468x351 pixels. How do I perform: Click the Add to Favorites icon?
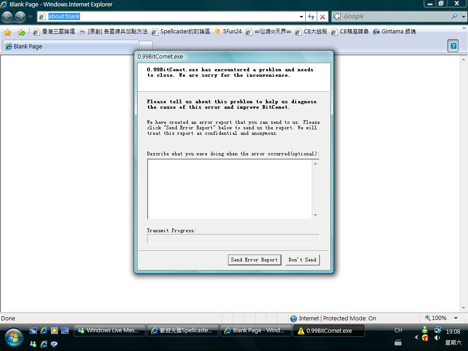(x=21, y=32)
